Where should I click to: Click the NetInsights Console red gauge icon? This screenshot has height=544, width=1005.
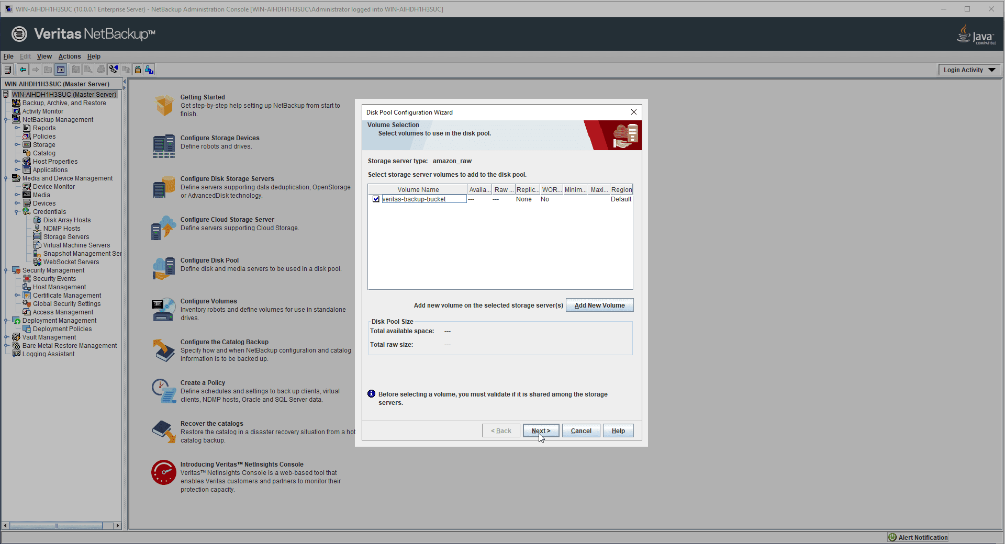(x=164, y=472)
